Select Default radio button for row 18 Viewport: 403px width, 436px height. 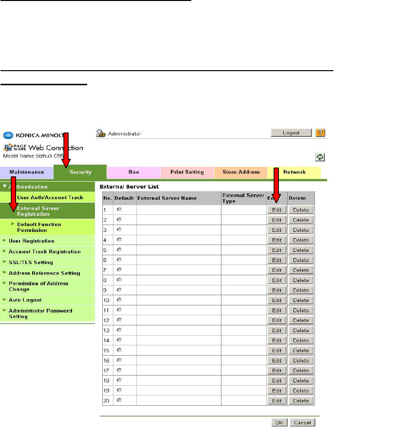click(119, 380)
